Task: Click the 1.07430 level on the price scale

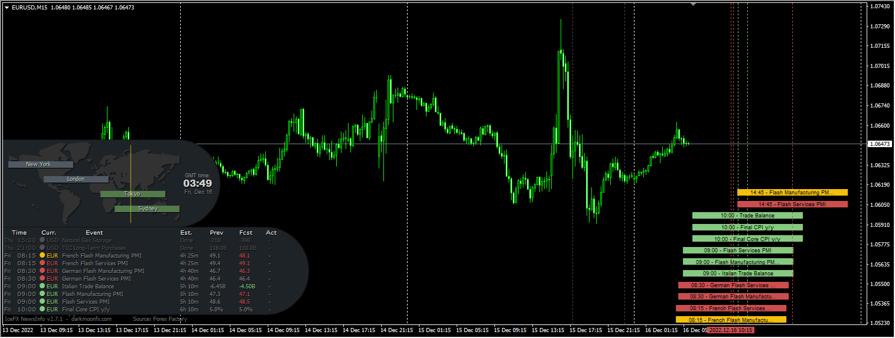Action: pos(881,6)
